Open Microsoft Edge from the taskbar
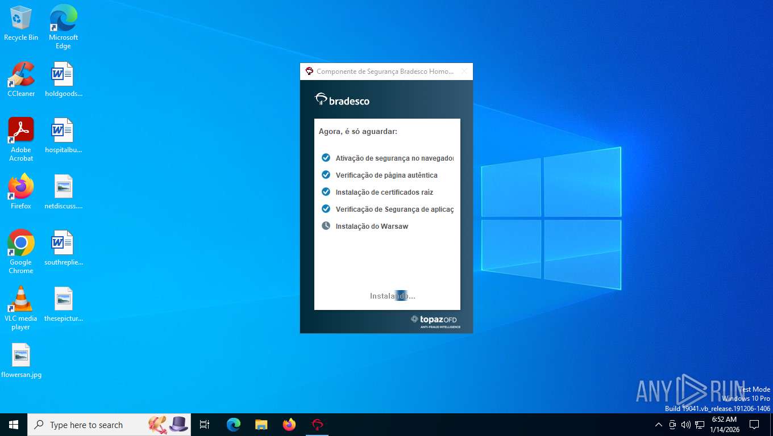This screenshot has height=436, width=773. point(234,425)
